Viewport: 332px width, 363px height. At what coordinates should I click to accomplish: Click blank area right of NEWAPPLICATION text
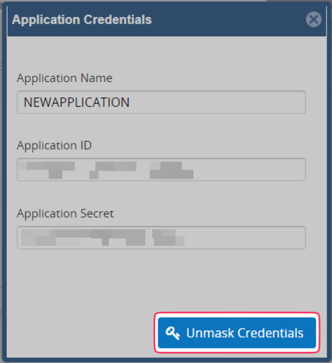tap(224, 102)
